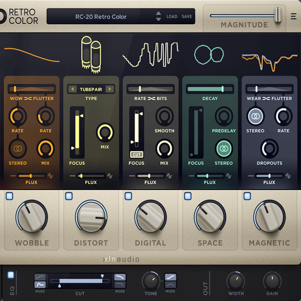
Task: Click the large Distort amount knob
Action: coord(91,217)
